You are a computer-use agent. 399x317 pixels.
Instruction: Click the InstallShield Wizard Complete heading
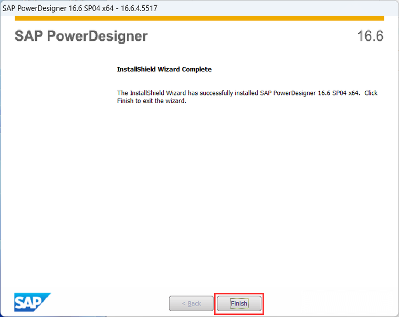pos(164,69)
